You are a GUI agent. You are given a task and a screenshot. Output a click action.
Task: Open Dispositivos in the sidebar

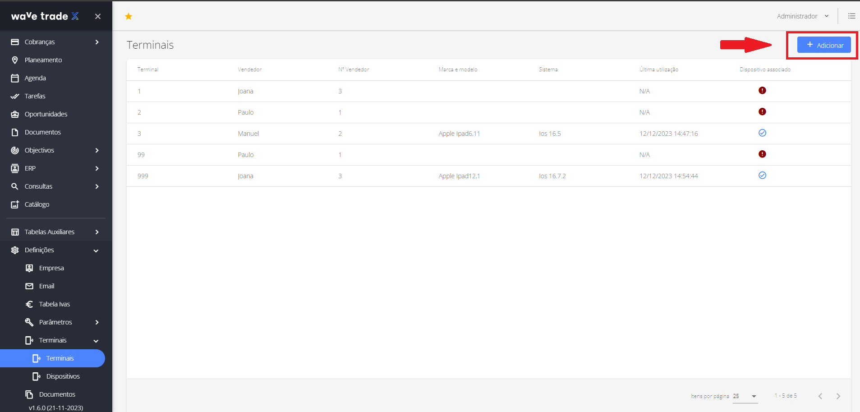click(63, 376)
